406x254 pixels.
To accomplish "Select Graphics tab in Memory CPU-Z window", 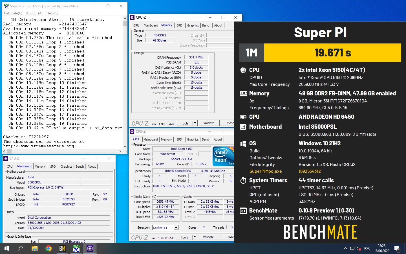I will pos(193,25).
